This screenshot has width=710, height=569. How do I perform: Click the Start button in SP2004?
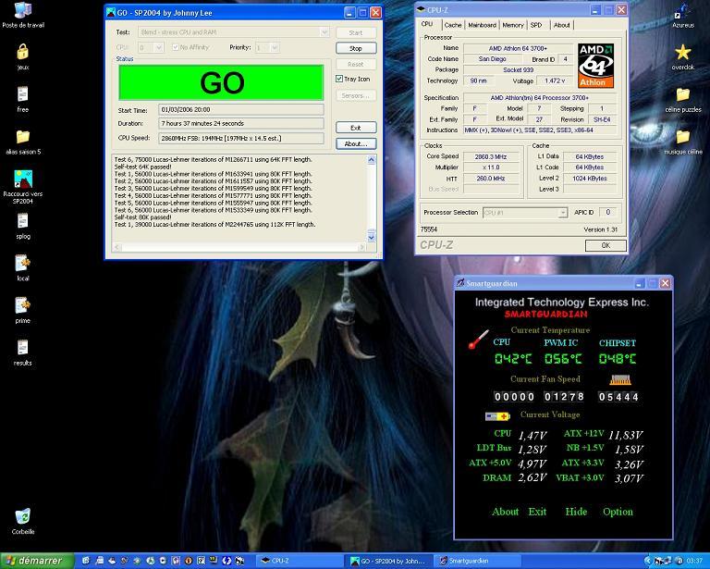click(x=356, y=32)
